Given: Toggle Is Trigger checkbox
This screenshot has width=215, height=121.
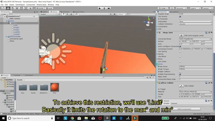Looking at the screenshot, I should (x=180, y=89).
